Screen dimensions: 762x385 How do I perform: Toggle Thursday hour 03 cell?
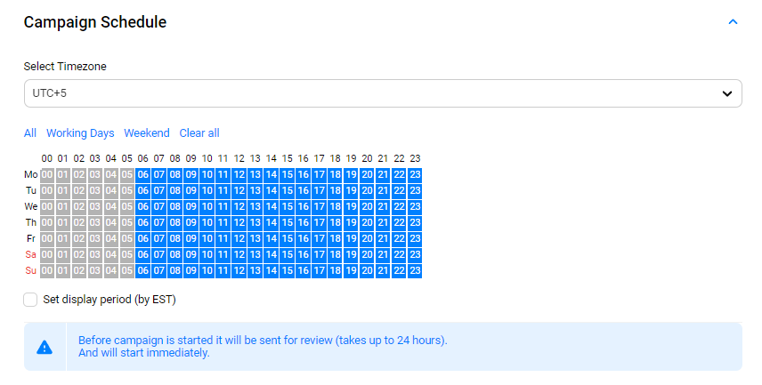click(95, 222)
